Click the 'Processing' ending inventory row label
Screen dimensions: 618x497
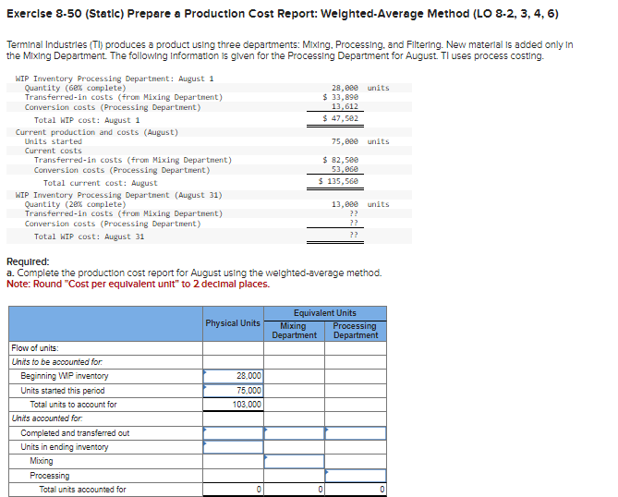tap(50, 476)
